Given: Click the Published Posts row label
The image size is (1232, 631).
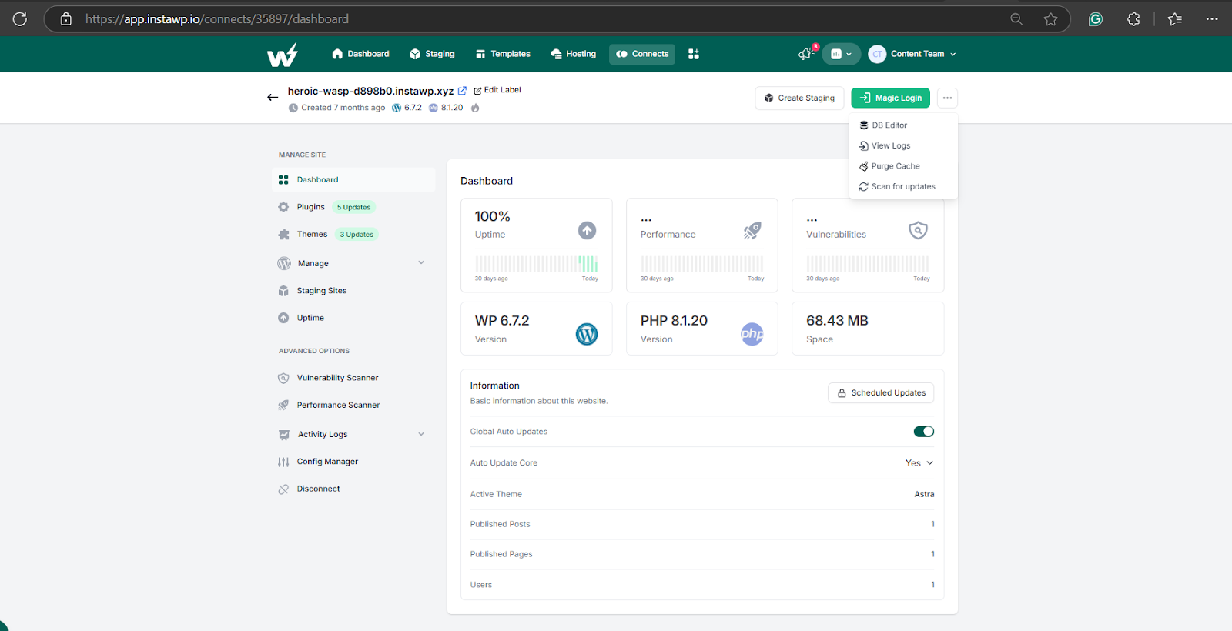Looking at the screenshot, I should tap(500, 524).
